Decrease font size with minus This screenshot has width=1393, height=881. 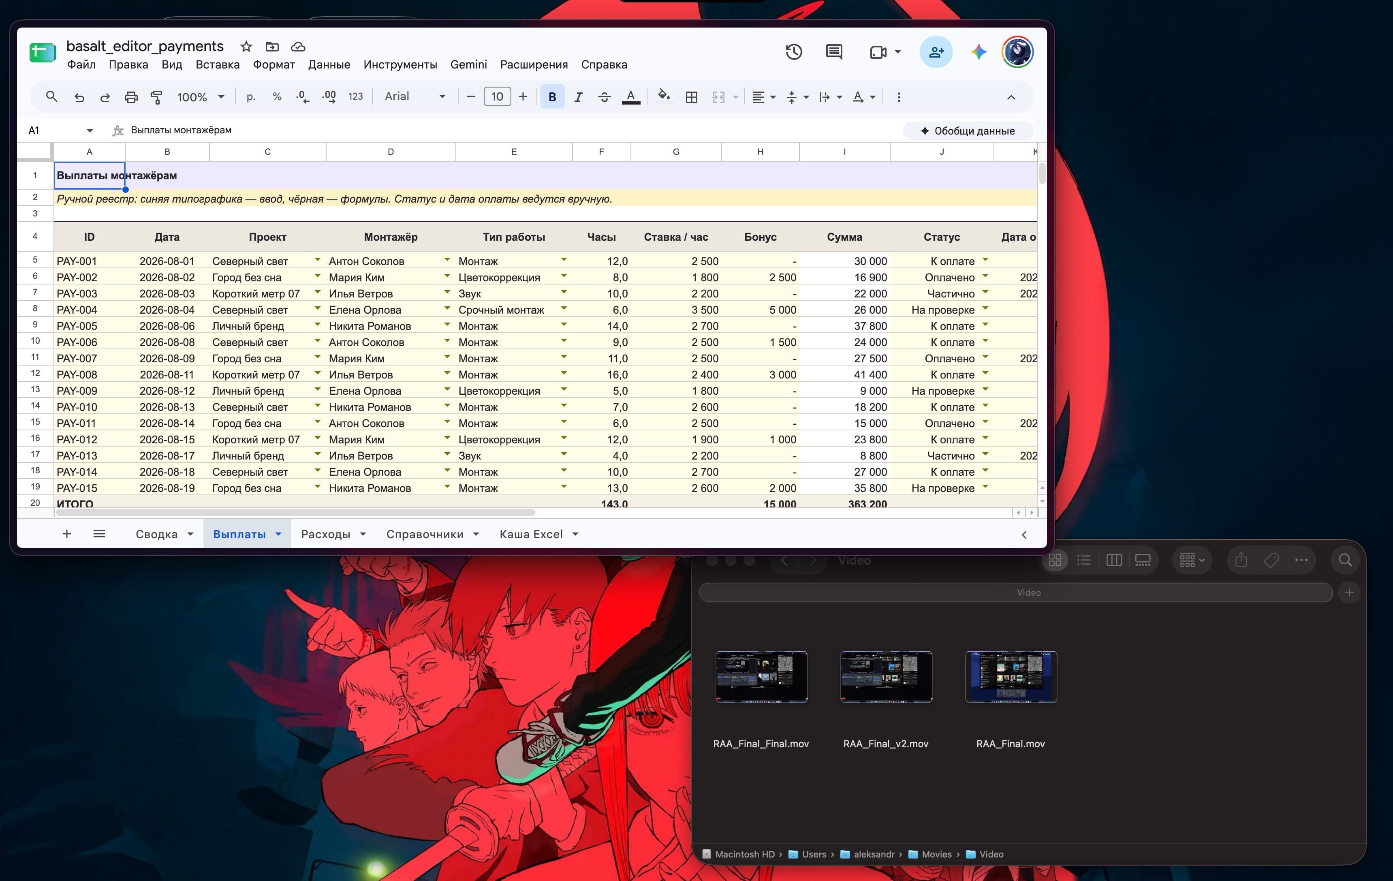click(x=471, y=96)
